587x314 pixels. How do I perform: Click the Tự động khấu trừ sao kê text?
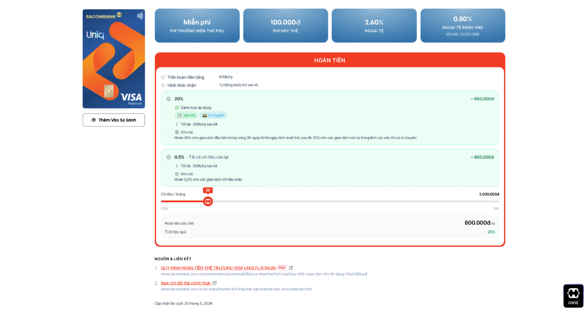[238, 85]
